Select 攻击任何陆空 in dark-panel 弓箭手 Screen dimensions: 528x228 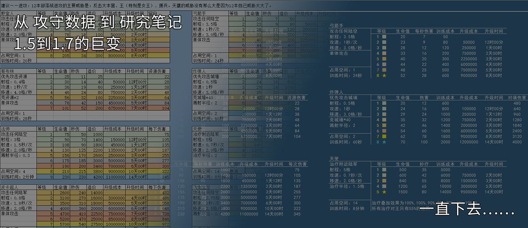click(344, 31)
